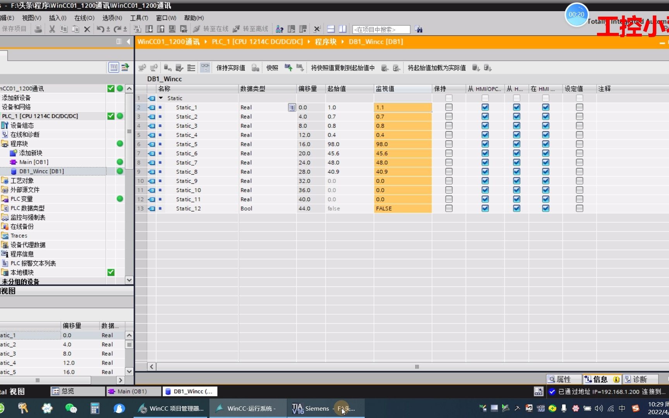This screenshot has height=418, width=669.
Task: Open the 在线(O) menu
Action: click(x=84, y=18)
